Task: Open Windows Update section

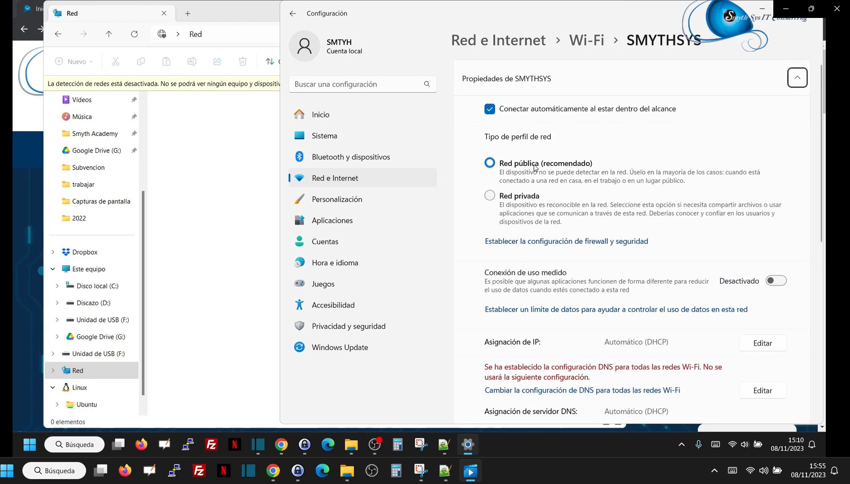Action: tap(340, 347)
